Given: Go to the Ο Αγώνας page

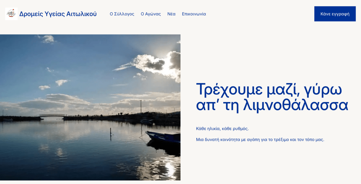Looking at the screenshot, I should (x=151, y=14).
